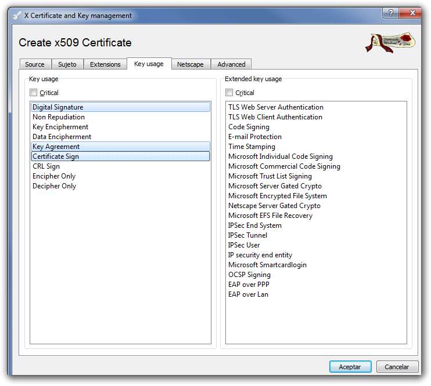Image resolution: width=431 pixels, height=386 pixels.
Task: Pick OCSP Signing from extended list
Action: pos(249,275)
